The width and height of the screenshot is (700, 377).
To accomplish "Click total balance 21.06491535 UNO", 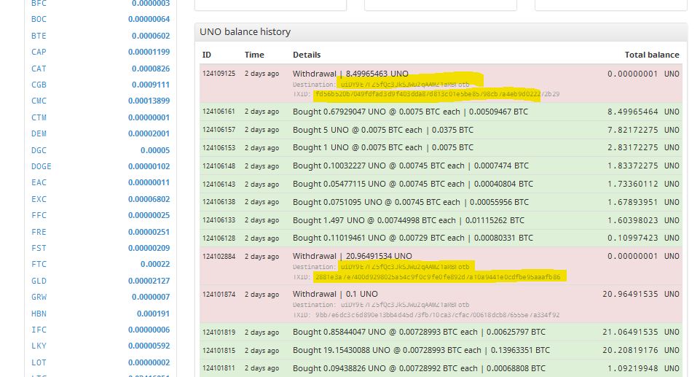I will tap(641, 332).
